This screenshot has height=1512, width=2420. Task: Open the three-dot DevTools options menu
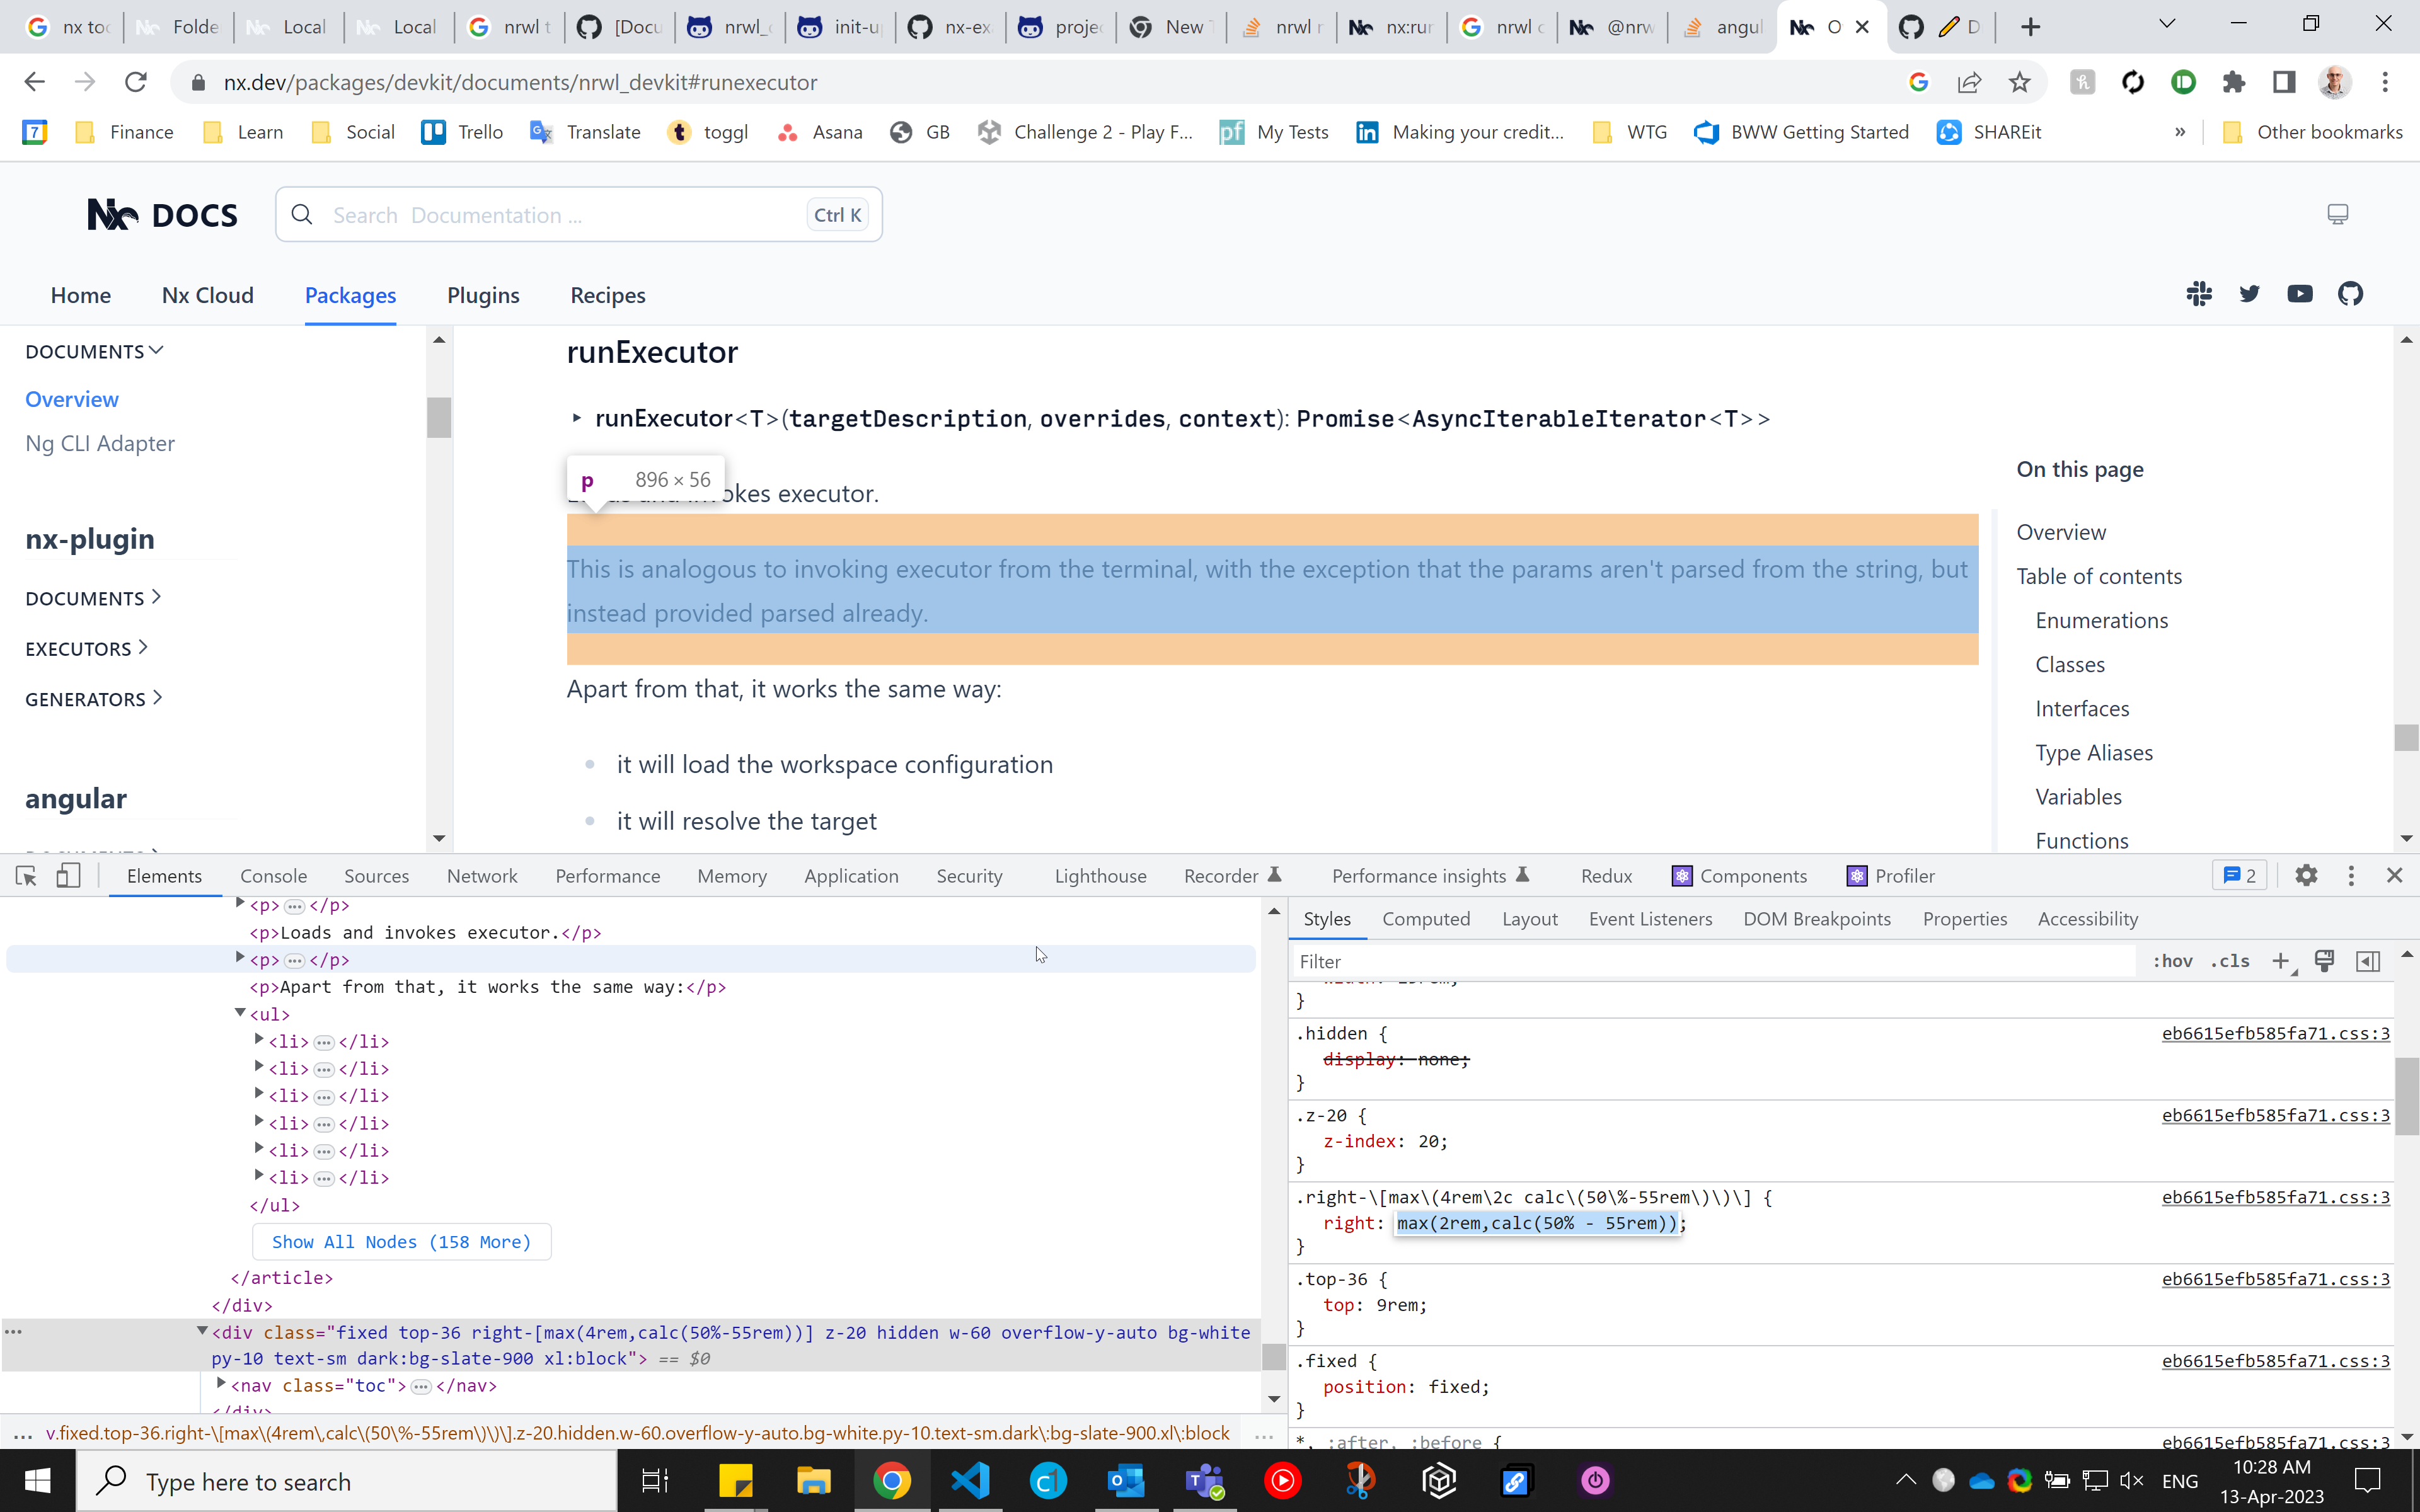(x=2351, y=875)
